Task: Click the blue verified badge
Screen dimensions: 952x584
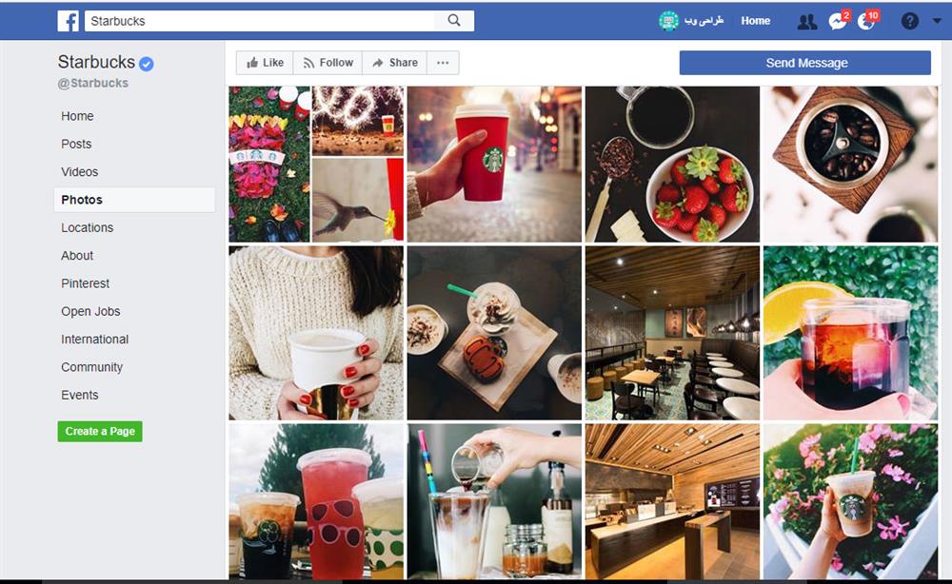Action: tap(147, 63)
